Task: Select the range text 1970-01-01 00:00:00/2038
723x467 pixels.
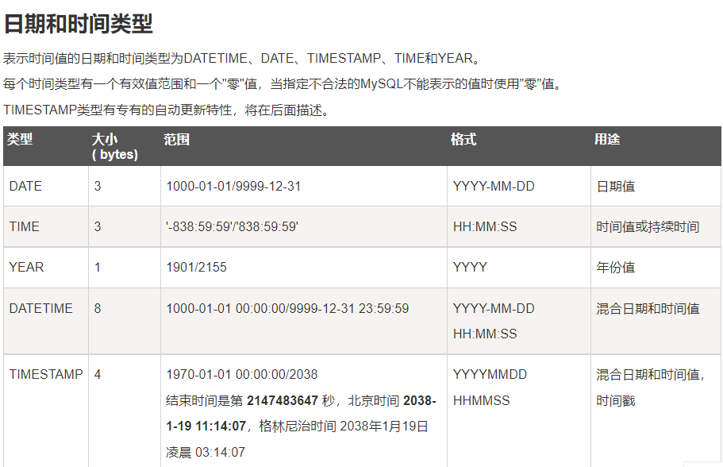Action: click(241, 374)
